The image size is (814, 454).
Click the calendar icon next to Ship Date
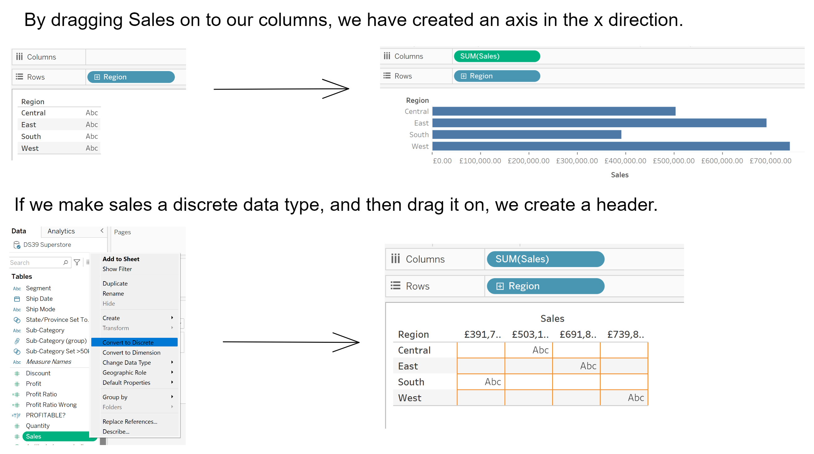[x=17, y=299]
